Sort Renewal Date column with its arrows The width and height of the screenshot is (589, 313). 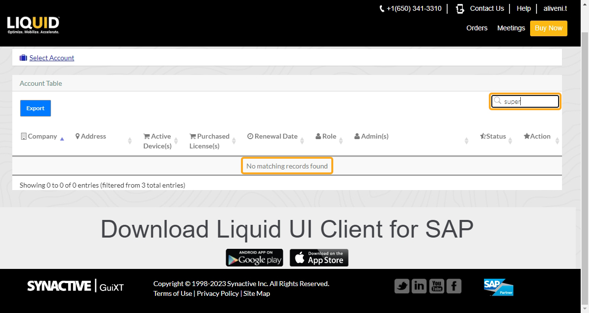302,141
